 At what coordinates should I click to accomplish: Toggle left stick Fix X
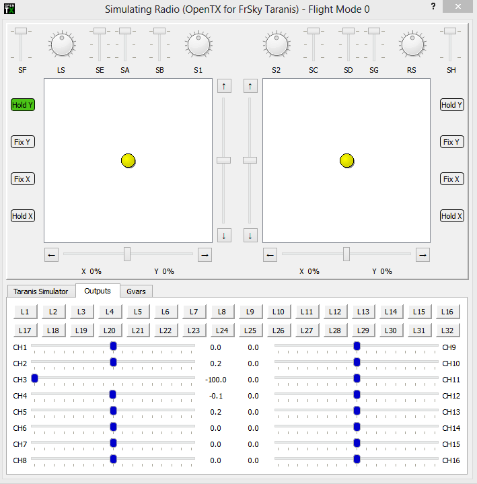pyautogui.click(x=23, y=179)
